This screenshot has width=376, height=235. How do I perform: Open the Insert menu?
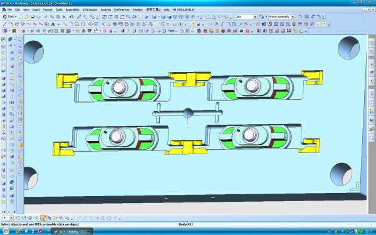tap(36, 10)
